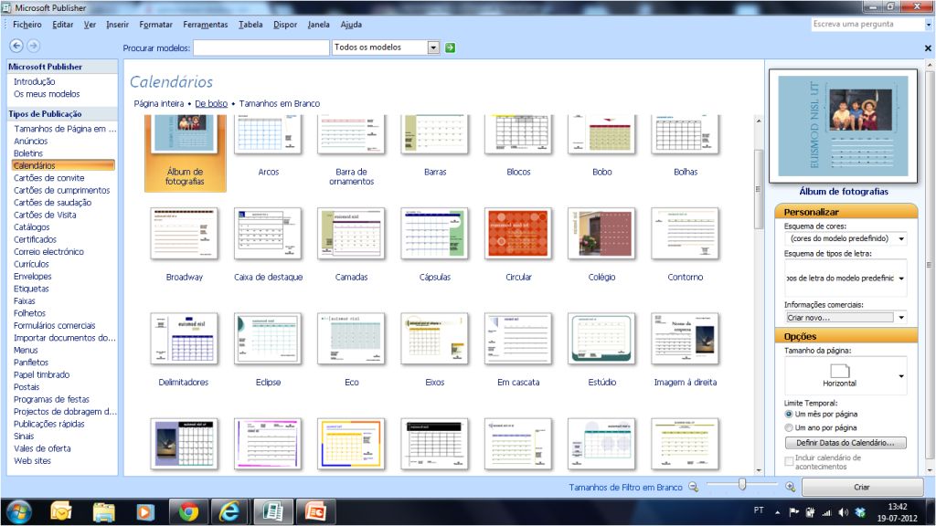
Task: Open Internet Explorer from the taskbar
Action: click(x=229, y=512)
